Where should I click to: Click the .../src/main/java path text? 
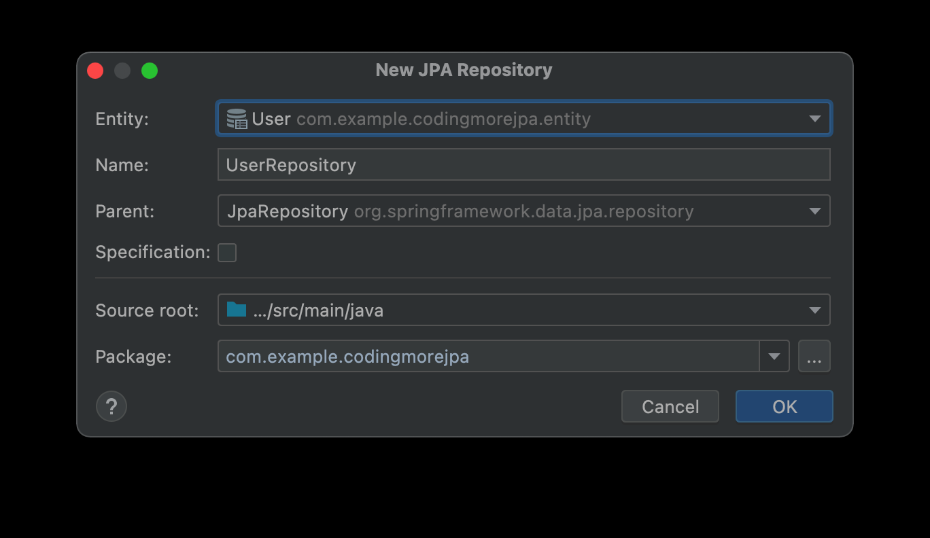tap(318, 310)
